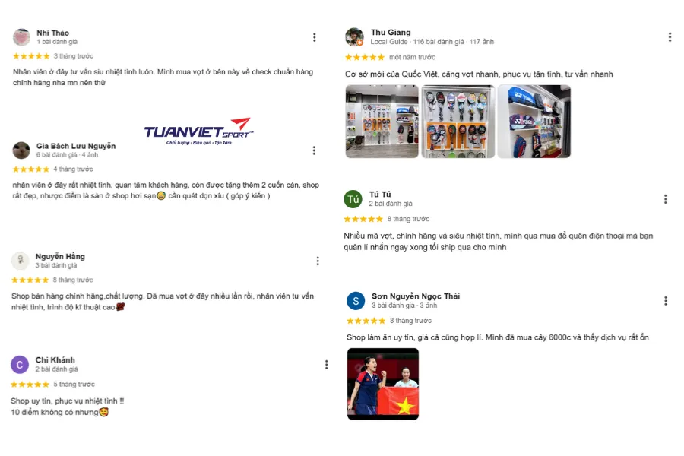Open the middle racket wall photo
This screenshot has height=456, width=684.
pos(458,122)
